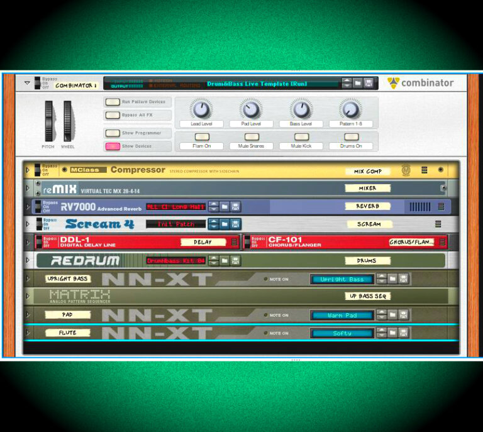The image size is (483, 432).
Task: Click the Bass Level knob
Action: [x=301, y=109]
